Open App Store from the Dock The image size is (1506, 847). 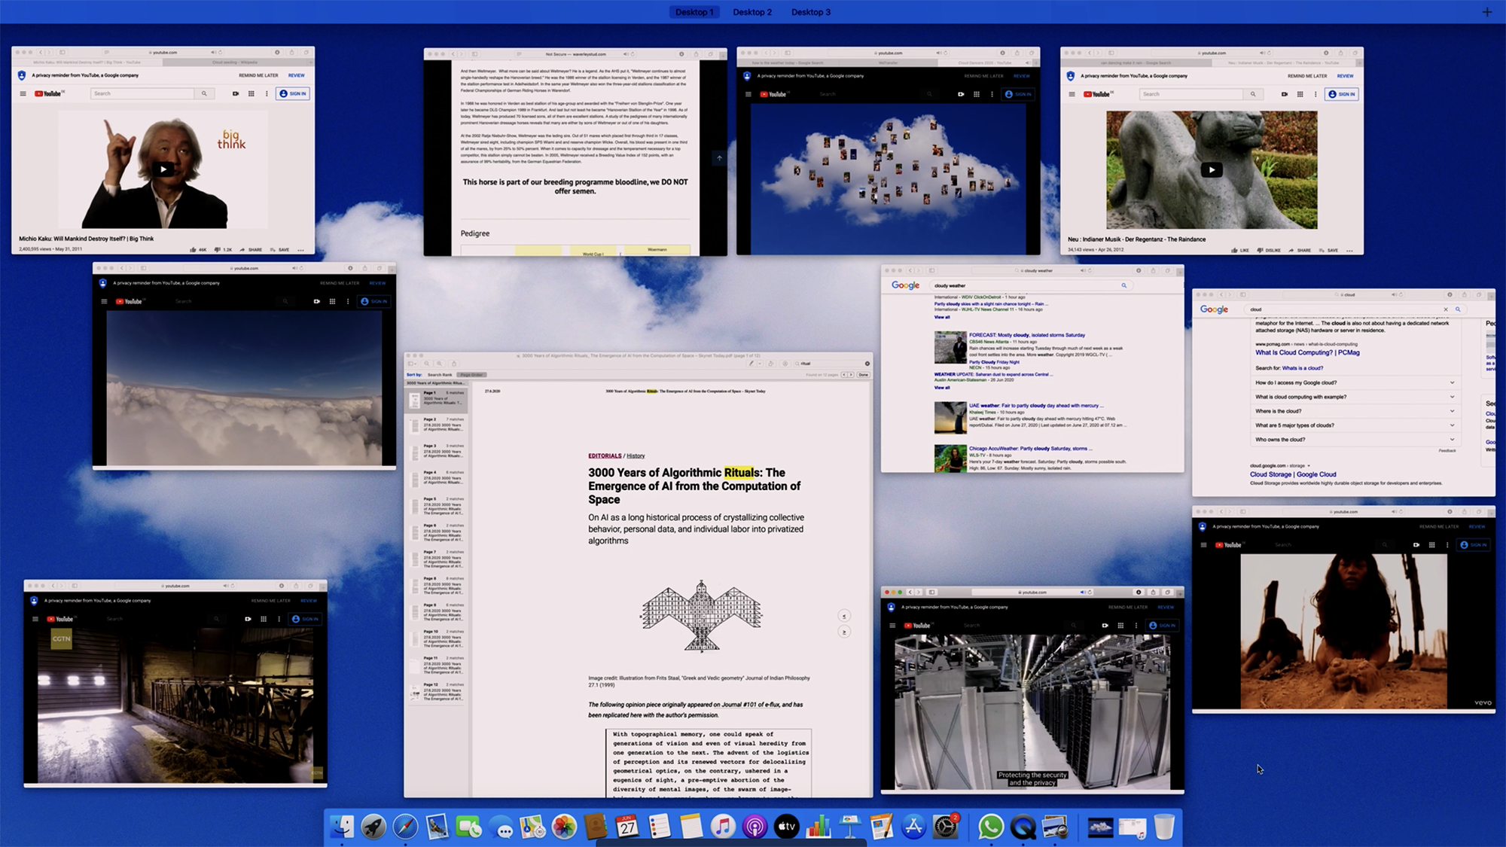(x=913, y=827)
